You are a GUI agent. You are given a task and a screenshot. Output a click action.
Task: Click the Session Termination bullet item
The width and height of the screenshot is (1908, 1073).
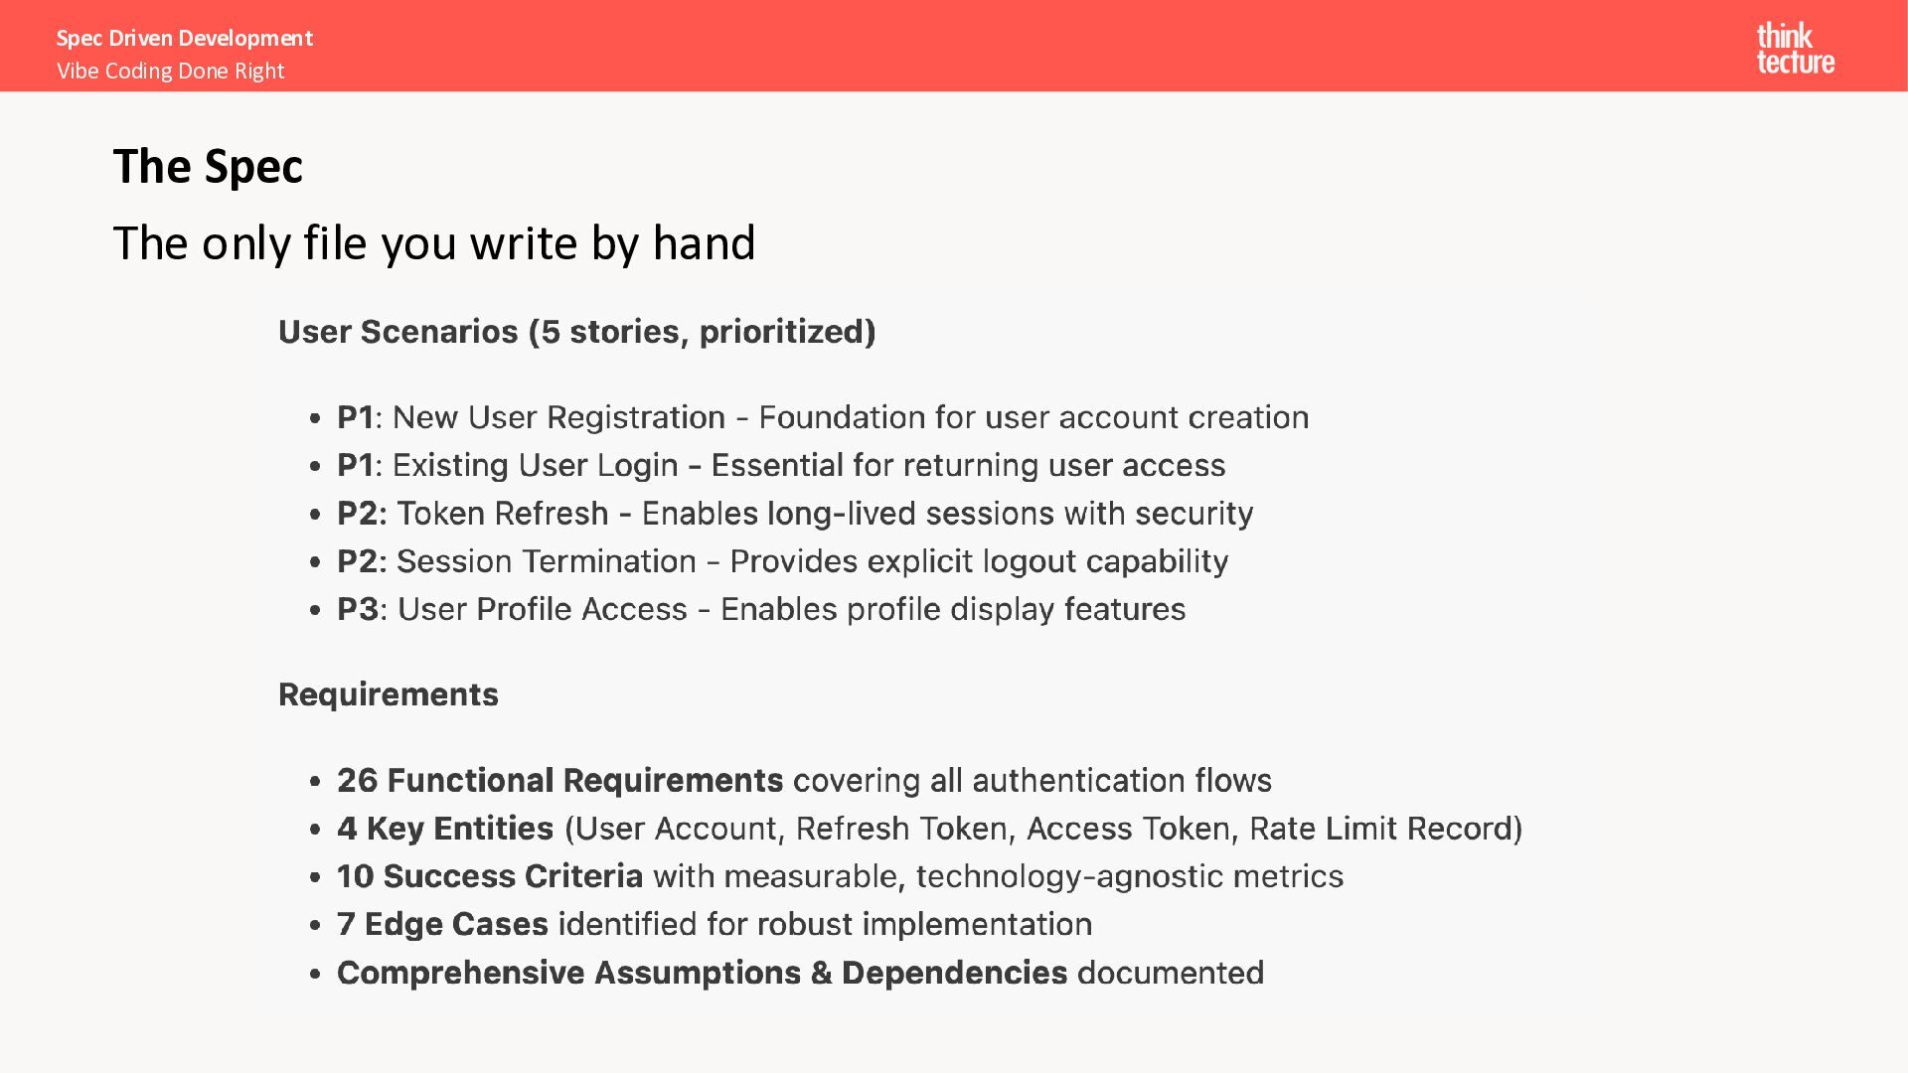pyautogui.click(x=782, y=561)
